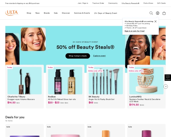Expand the Shop menu
Viewport: 171px width, 137px height.
(x=29, y=13)
